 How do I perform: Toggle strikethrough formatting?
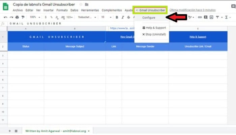[x=128, y=17]
